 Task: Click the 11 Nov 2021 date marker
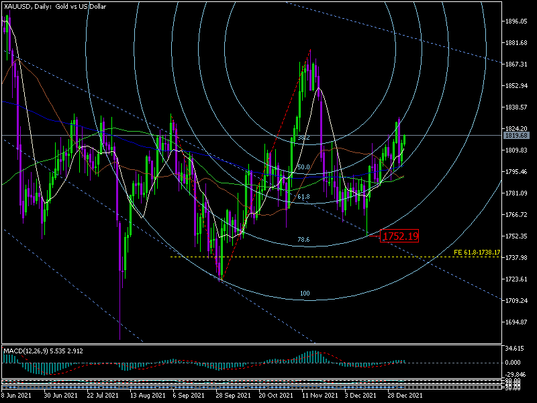coord(318,396)
